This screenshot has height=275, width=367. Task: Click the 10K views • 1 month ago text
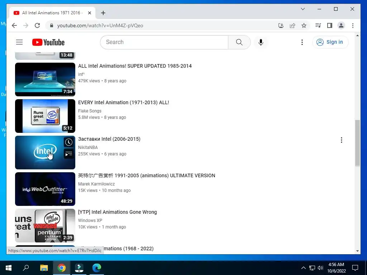(x=102, y=227)
